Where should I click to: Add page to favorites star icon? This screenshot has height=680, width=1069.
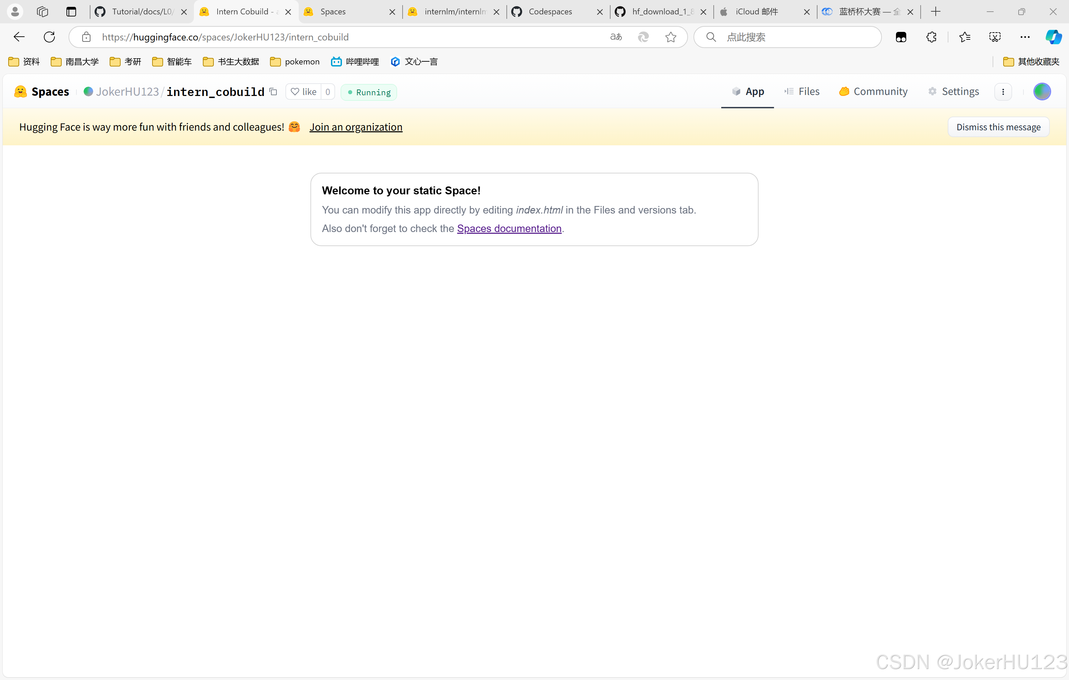point(670,37)
